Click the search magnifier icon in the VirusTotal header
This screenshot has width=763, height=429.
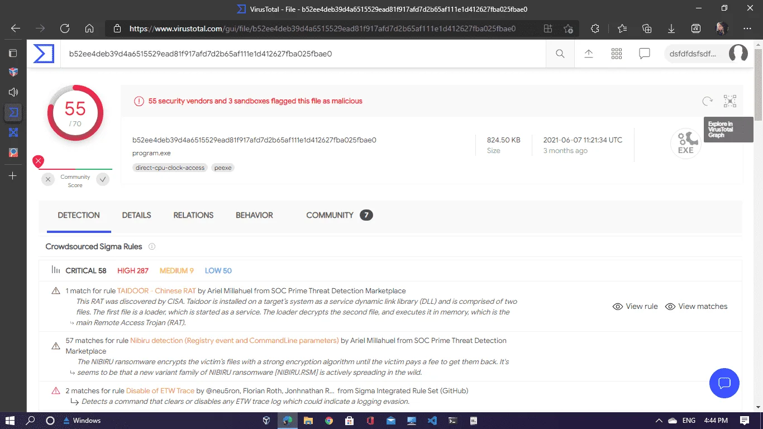[560, 54]
